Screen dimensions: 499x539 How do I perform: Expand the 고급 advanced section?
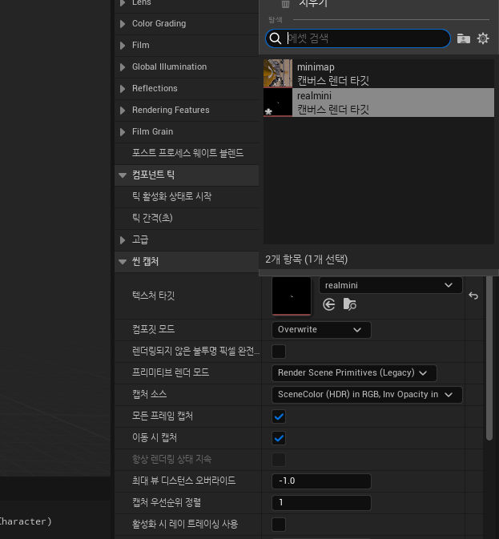(x=123, y=240)
